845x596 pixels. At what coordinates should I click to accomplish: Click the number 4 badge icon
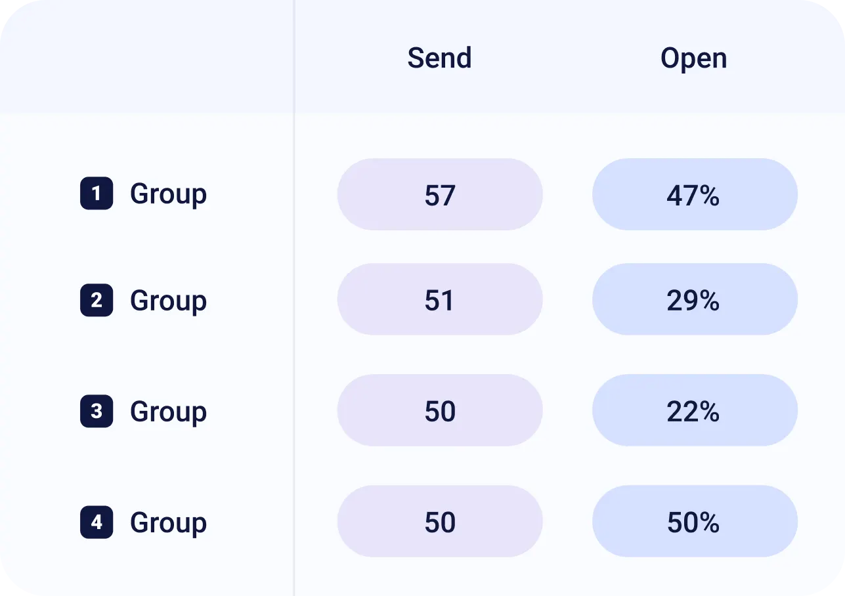[97, 522]
